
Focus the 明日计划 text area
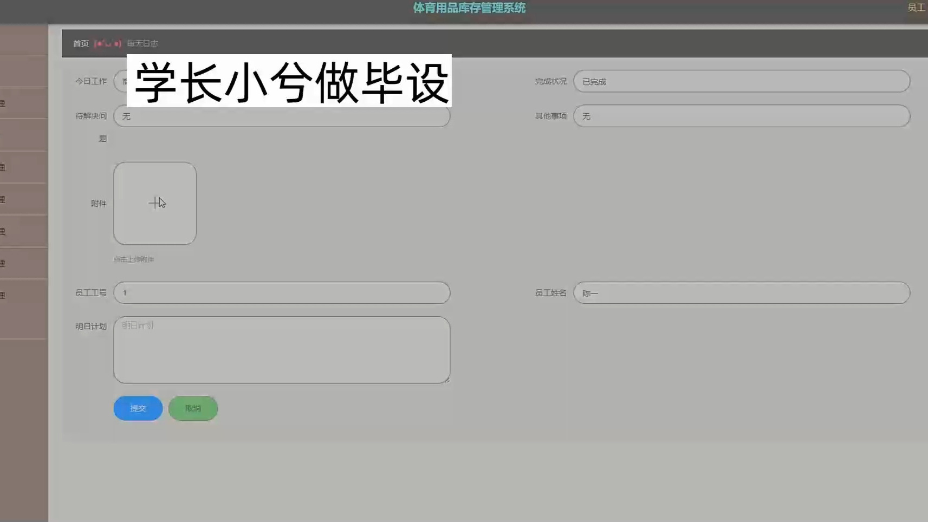point(282,350)
